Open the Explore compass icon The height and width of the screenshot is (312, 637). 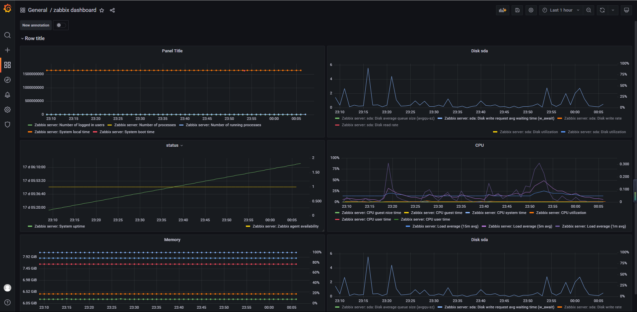(7, 80)
